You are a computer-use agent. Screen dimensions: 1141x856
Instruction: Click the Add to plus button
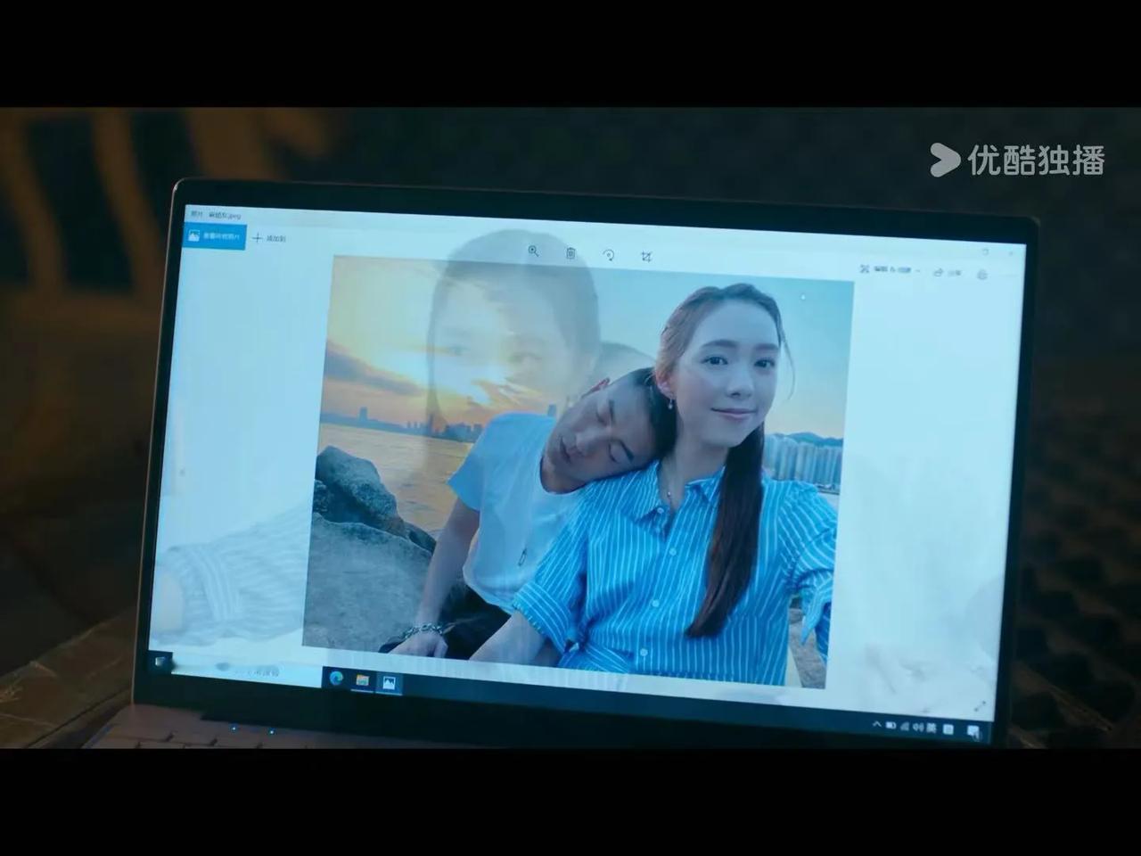click(269, 238)
